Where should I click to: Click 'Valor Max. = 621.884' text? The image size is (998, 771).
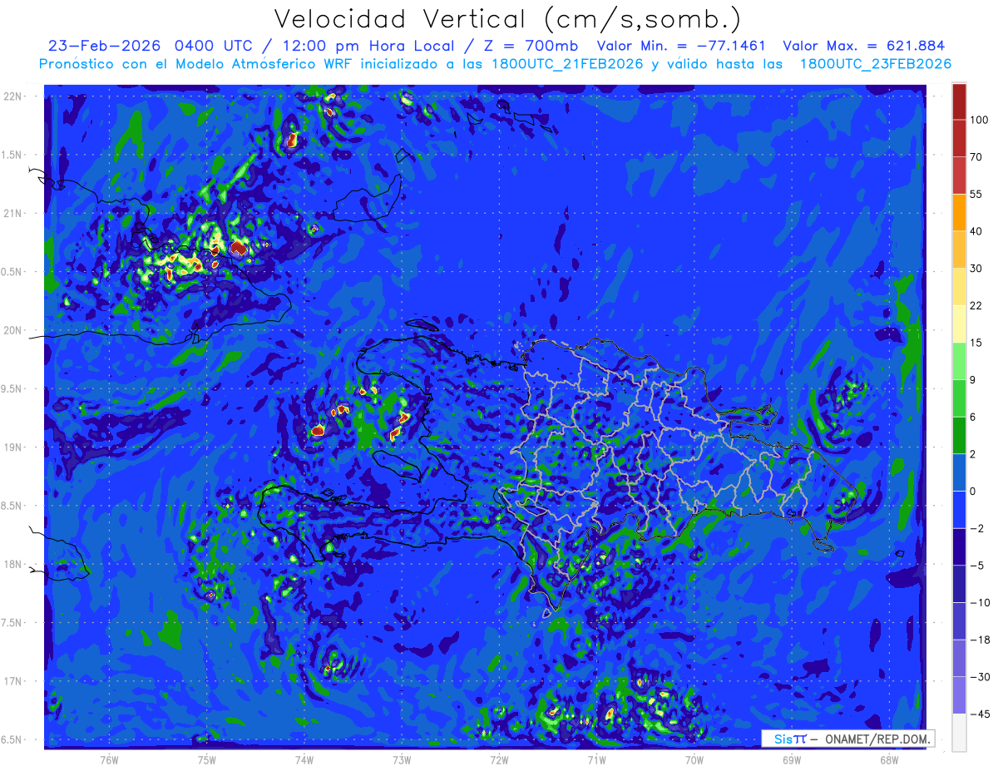click(x=864, y=46)
